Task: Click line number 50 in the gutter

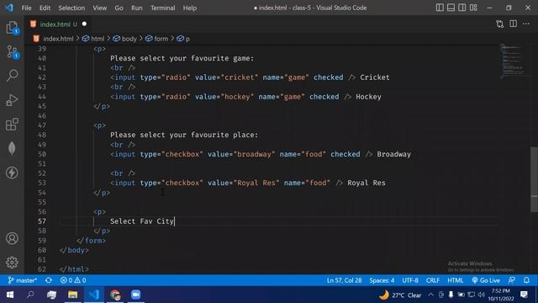Action: pyautogui.click(x=42, y=154)
